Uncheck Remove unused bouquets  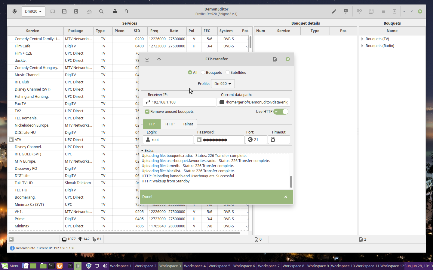pyautogui.click(x=147, y=111)
